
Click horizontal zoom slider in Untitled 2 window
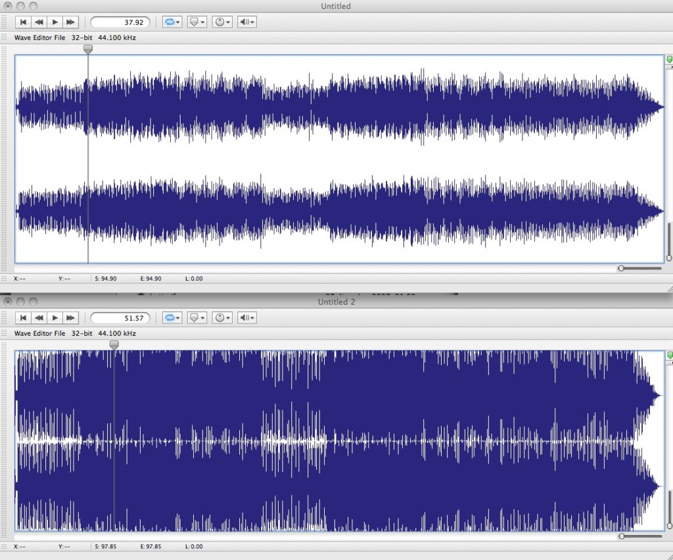tap(640, 536)
